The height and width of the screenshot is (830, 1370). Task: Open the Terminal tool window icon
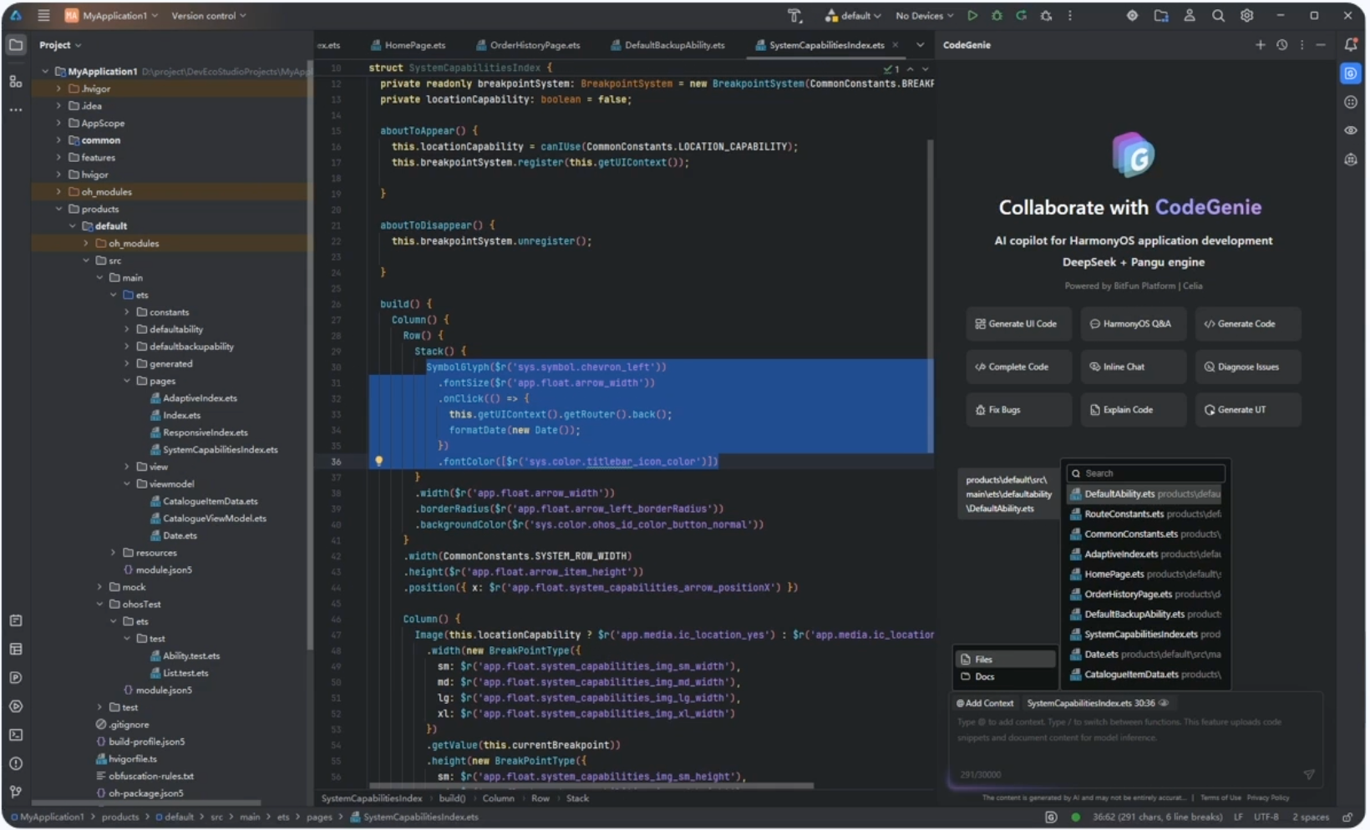(x=16, y=735)
